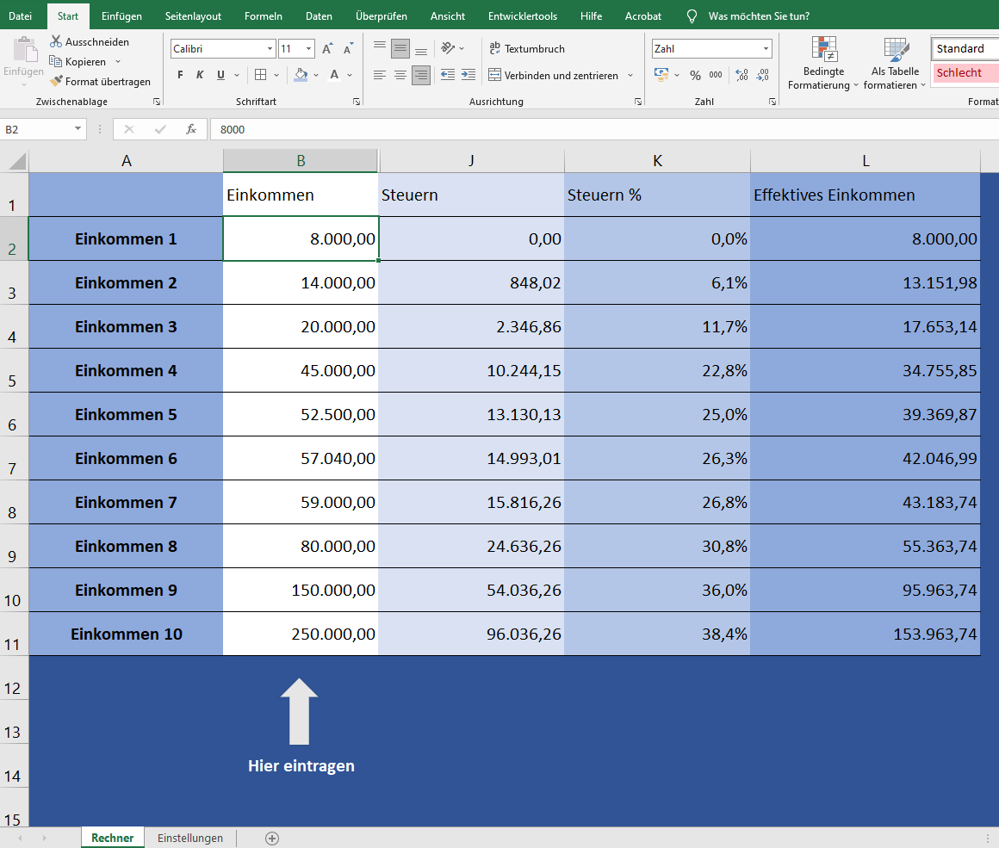The width and height of the screenshot is (999, 848).
Task: Click the percent style icon
Action: click(x=695, y=76)
